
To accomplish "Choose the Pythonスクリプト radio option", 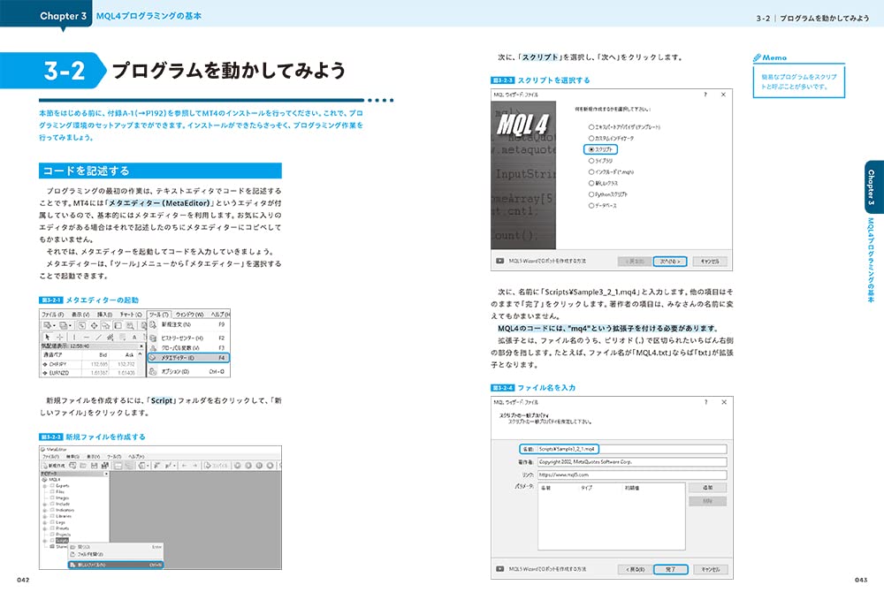I will coord(591,194).
